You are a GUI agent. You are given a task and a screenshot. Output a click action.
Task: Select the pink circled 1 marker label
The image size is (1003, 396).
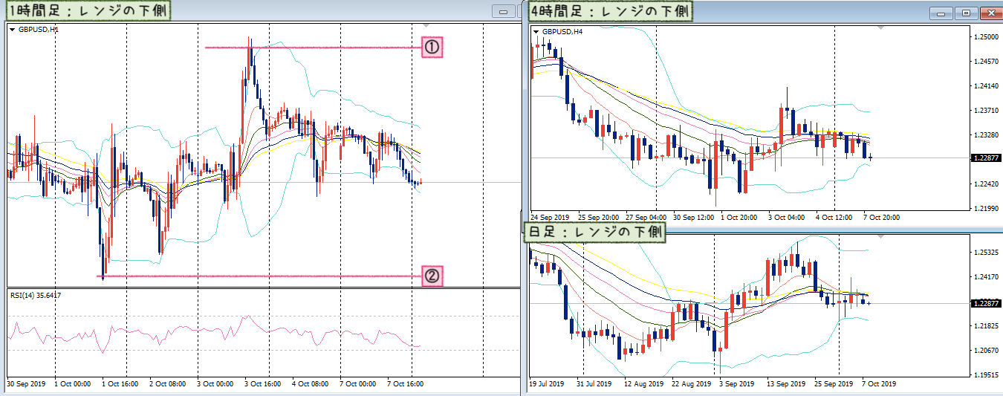432,48
